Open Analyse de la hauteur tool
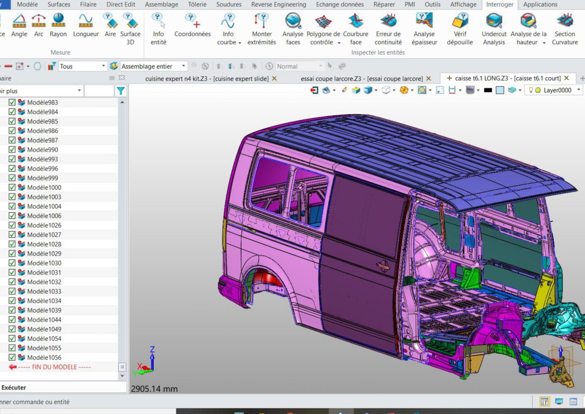The height and width of the screenshot is (414, 585). 528,29
